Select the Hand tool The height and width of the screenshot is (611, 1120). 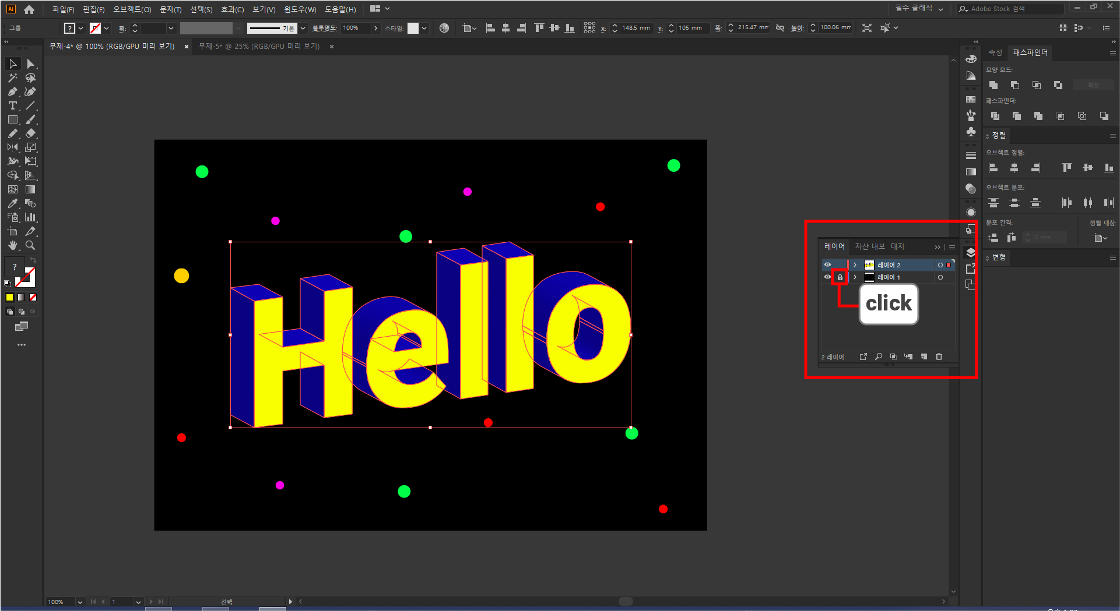pos(13,245)
